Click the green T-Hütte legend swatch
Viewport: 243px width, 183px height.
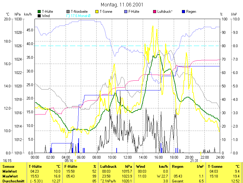[39, 12]
